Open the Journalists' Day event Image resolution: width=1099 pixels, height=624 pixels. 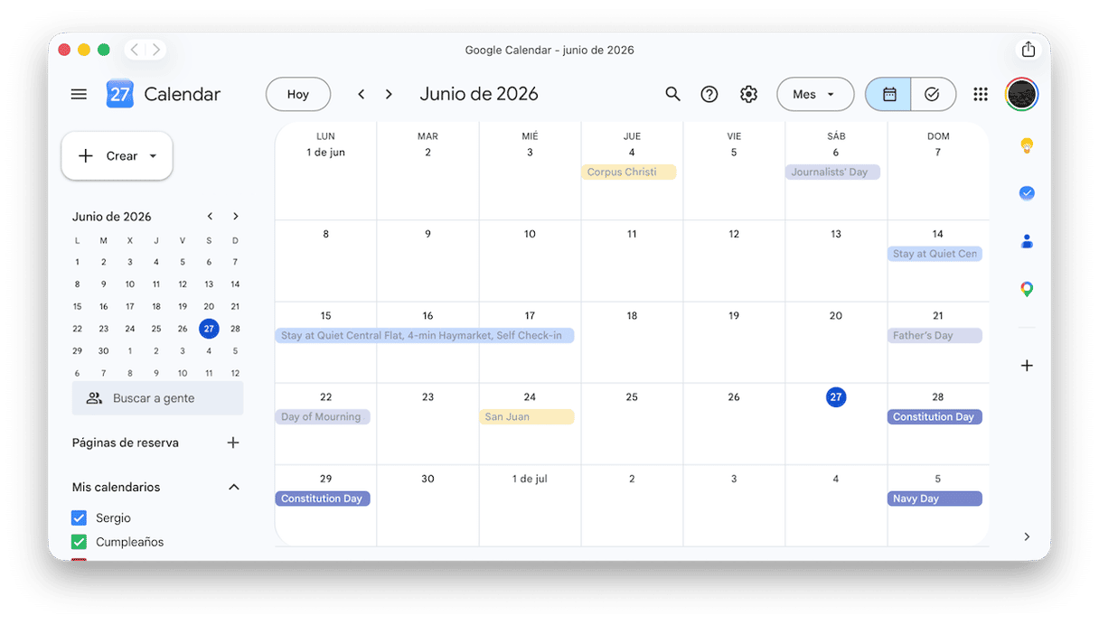(x=832, y=172)
